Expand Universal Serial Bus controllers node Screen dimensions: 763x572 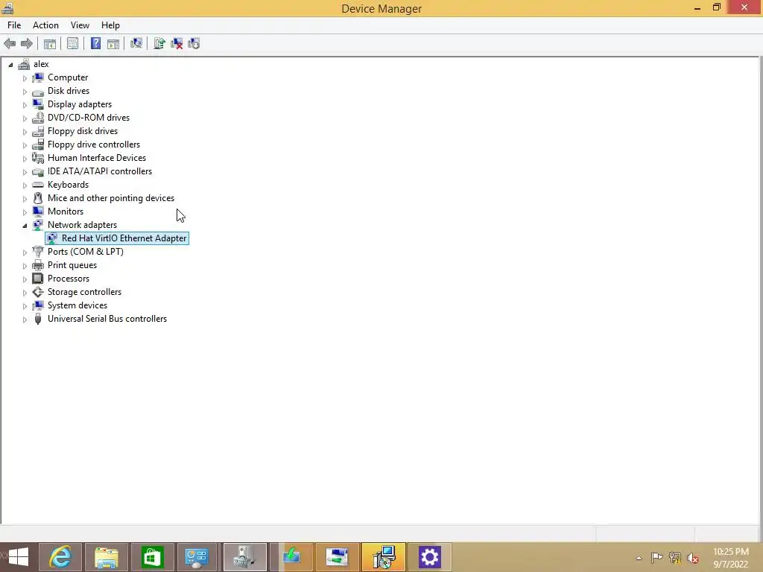25,320
